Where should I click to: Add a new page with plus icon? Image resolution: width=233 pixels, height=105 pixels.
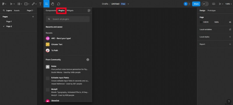pyautogui.click(x=33, y=17)
